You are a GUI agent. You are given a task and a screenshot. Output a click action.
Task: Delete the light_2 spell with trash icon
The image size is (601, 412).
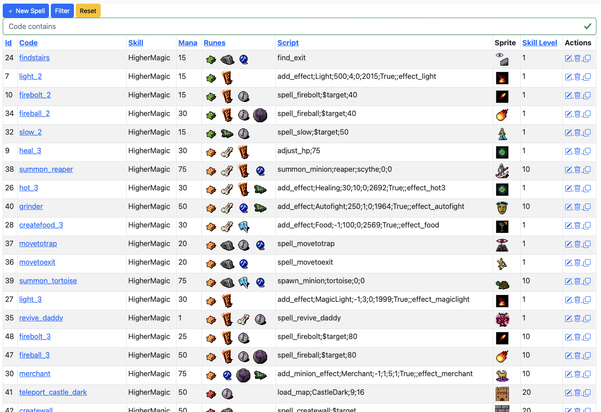point(577,77)
